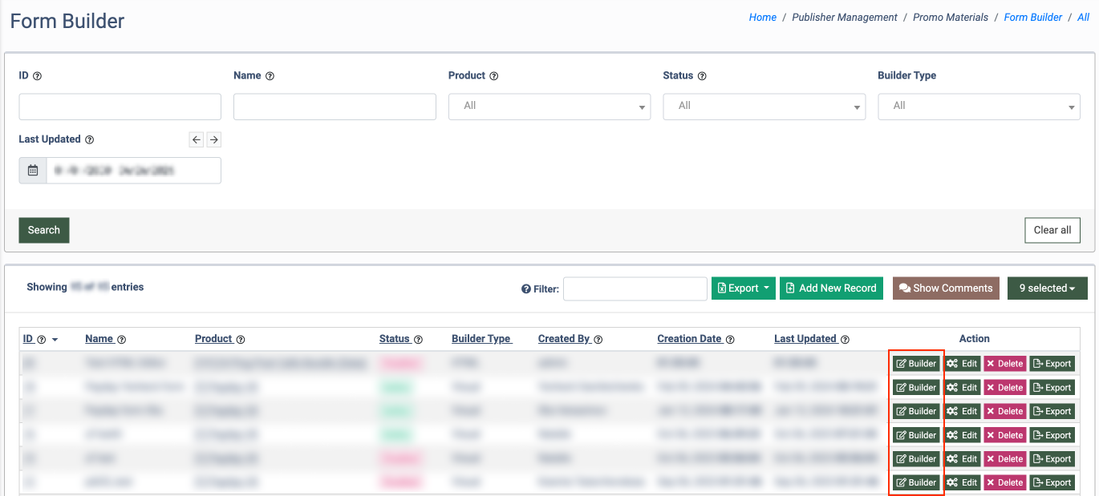Click the help icon before Filter label

[526, 289]
